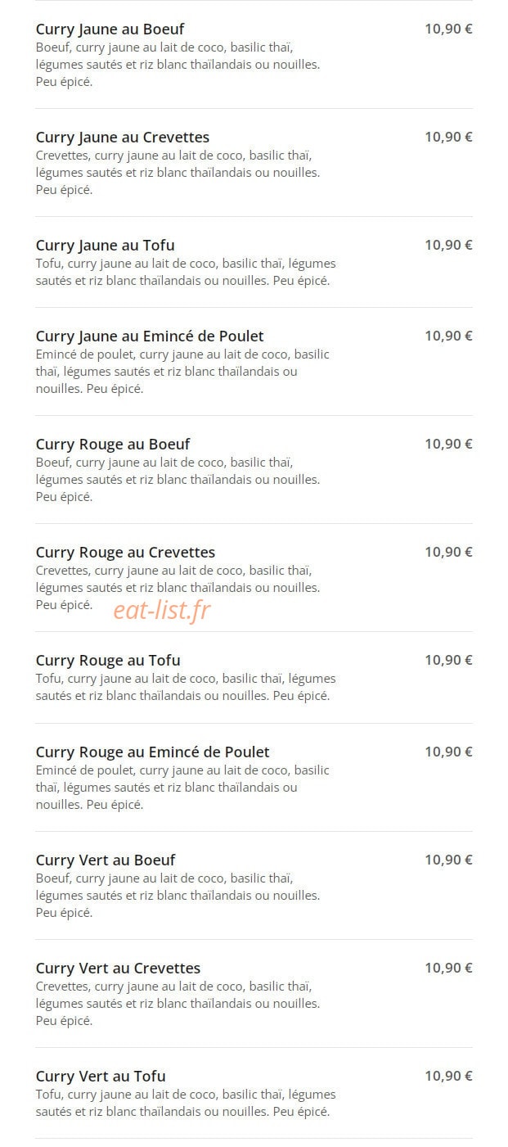Click the eat-list.fr watermark
Image resolution: width=508 pixels, height=1147 pixels.
click(x=162, y=610)
